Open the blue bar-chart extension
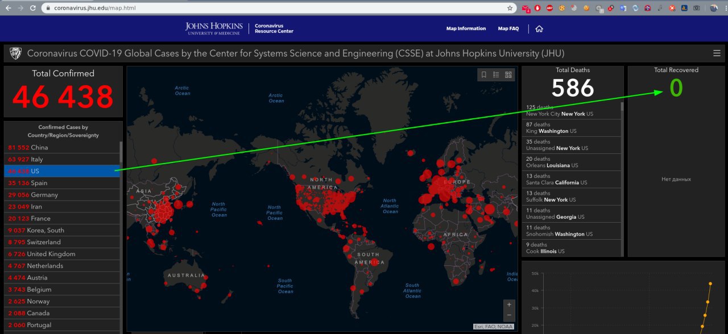 (684, 8)
